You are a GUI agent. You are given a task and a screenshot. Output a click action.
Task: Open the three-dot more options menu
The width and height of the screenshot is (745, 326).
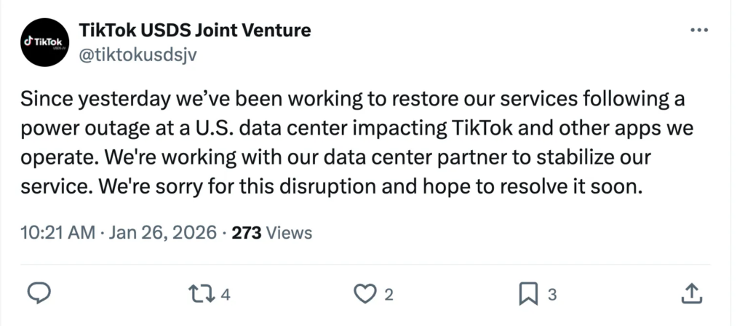point(698,30)
